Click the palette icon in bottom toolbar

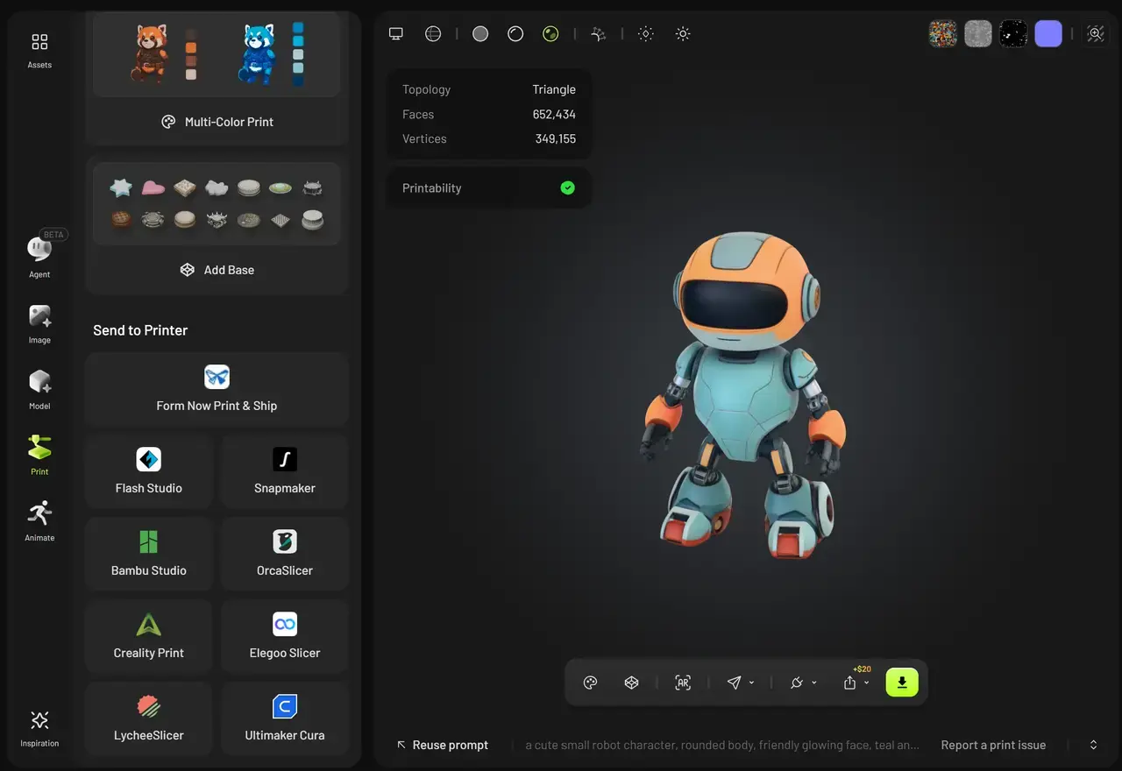click(x=590, y=683)
